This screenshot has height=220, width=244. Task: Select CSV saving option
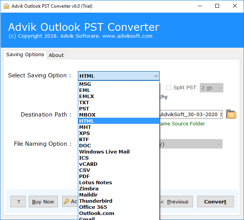tap(119, 170)
